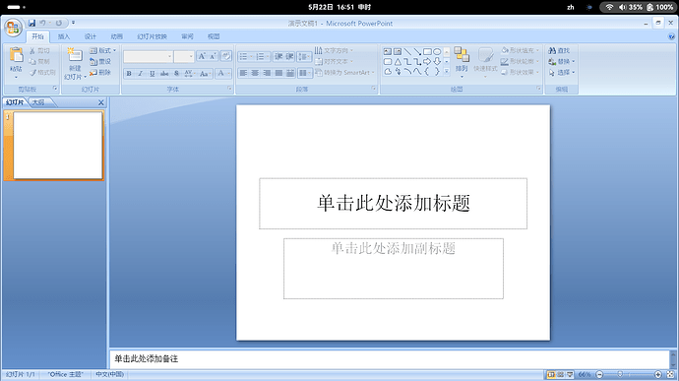Open Find (查找) with binoculars icon
This screenshot has height=381, width=679.
559,51
